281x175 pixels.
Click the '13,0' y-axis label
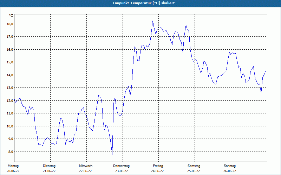[x=10, y=88]
